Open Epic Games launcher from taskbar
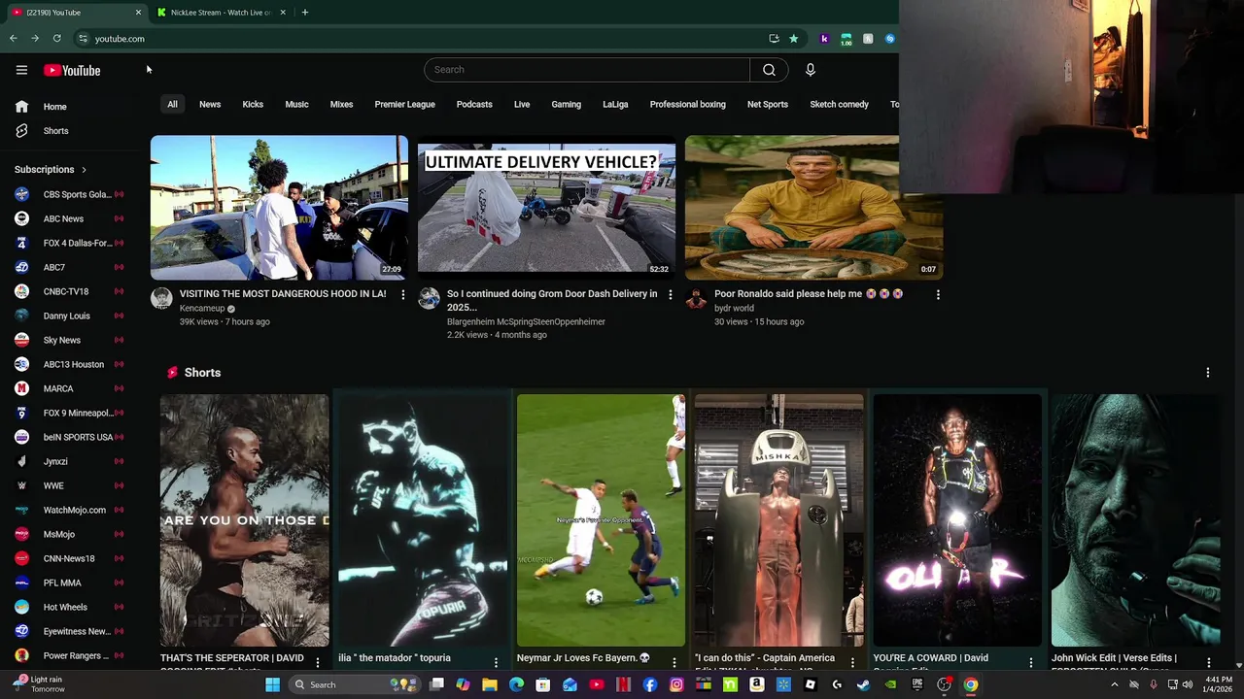 pos(917,684)
